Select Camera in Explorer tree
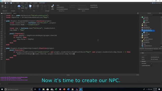The image size is (162, 91). tap(147, 19)
